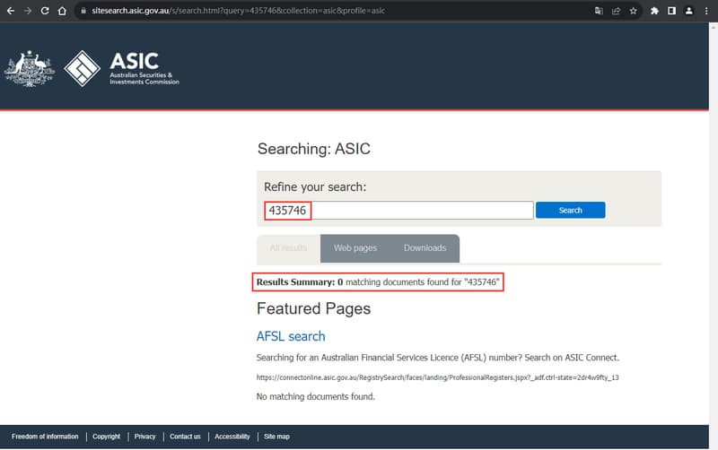Go to the browser home page icon
718x450 pixels.
coord(62,11)
